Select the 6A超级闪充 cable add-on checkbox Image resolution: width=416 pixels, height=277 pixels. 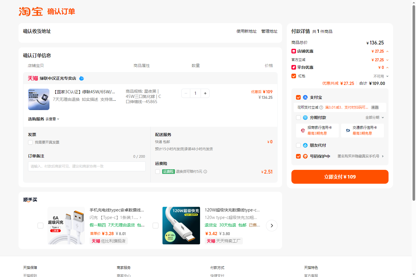point(40,226)
